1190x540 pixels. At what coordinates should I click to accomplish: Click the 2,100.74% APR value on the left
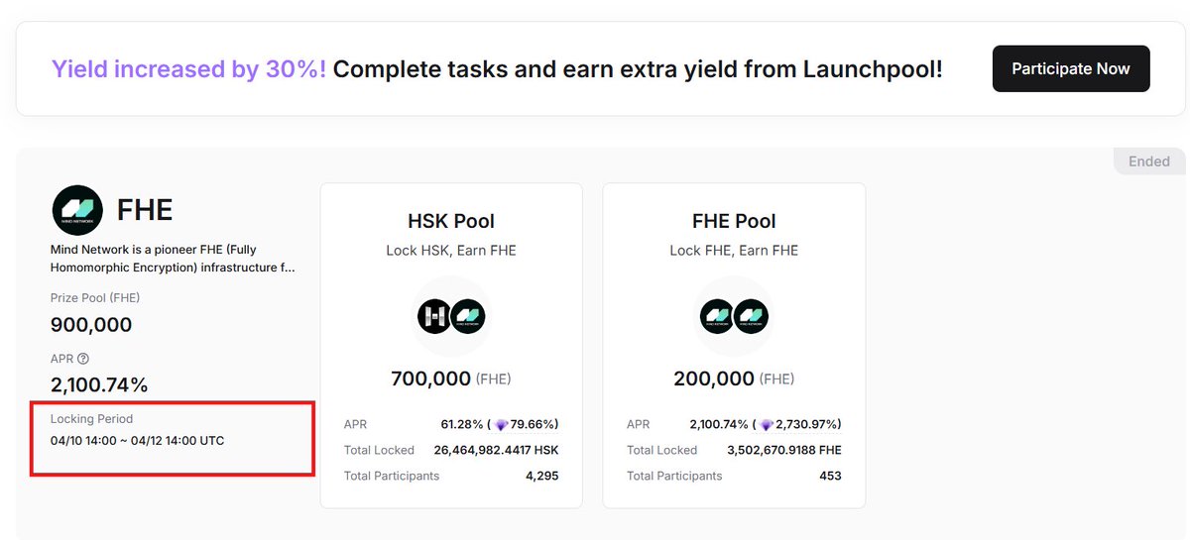click(x=99, y=384)
